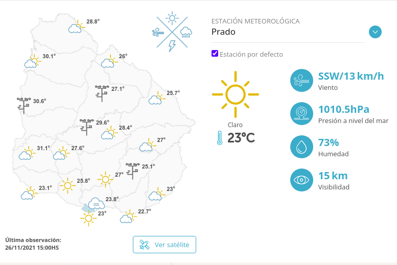Select the wind station icon showing 30.6°

[24, 106]
